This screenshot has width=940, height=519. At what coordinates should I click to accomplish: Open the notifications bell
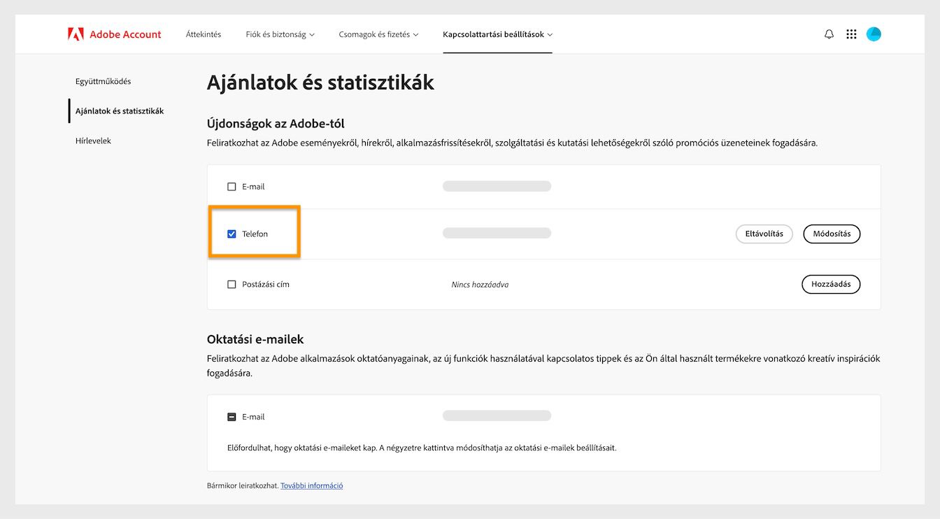coord(829,34)
